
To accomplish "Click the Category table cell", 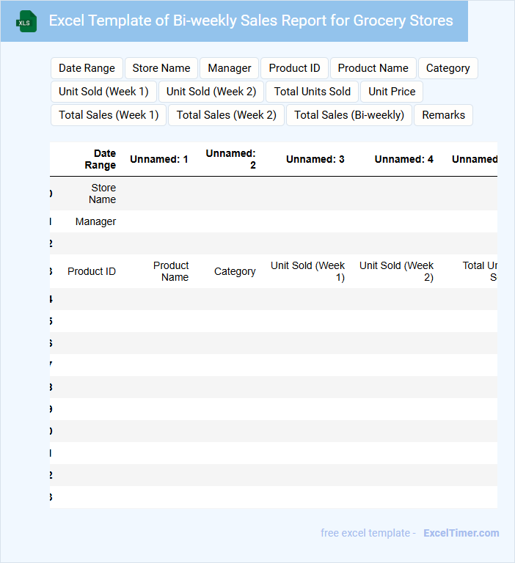I will [235, 271].
